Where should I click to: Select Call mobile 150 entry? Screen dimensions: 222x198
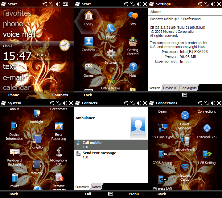coord(111,145)
